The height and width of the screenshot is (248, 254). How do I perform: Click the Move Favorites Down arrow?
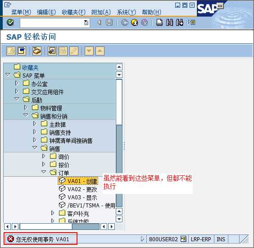pyautogui.click(x=89, y=51)
